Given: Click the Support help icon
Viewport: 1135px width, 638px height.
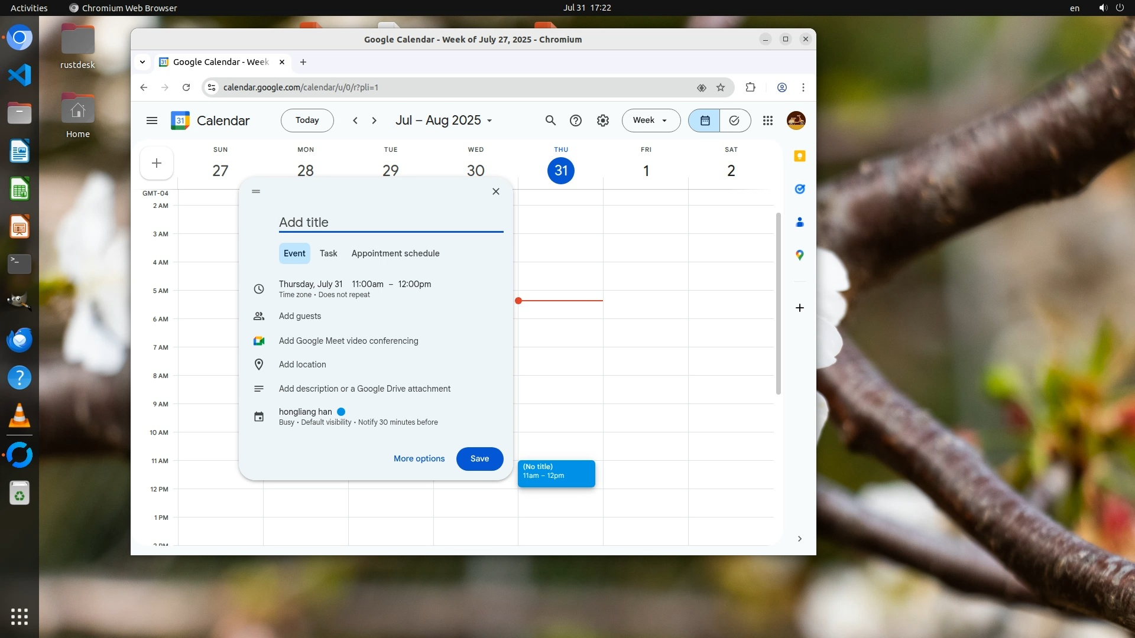Looking at the screenshot, I should pos(575,121).
